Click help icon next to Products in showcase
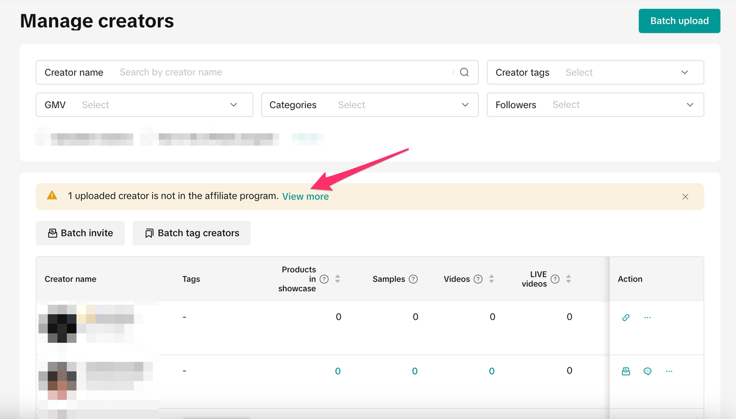The width and height of the screenshot is (736, 419). 324,279
